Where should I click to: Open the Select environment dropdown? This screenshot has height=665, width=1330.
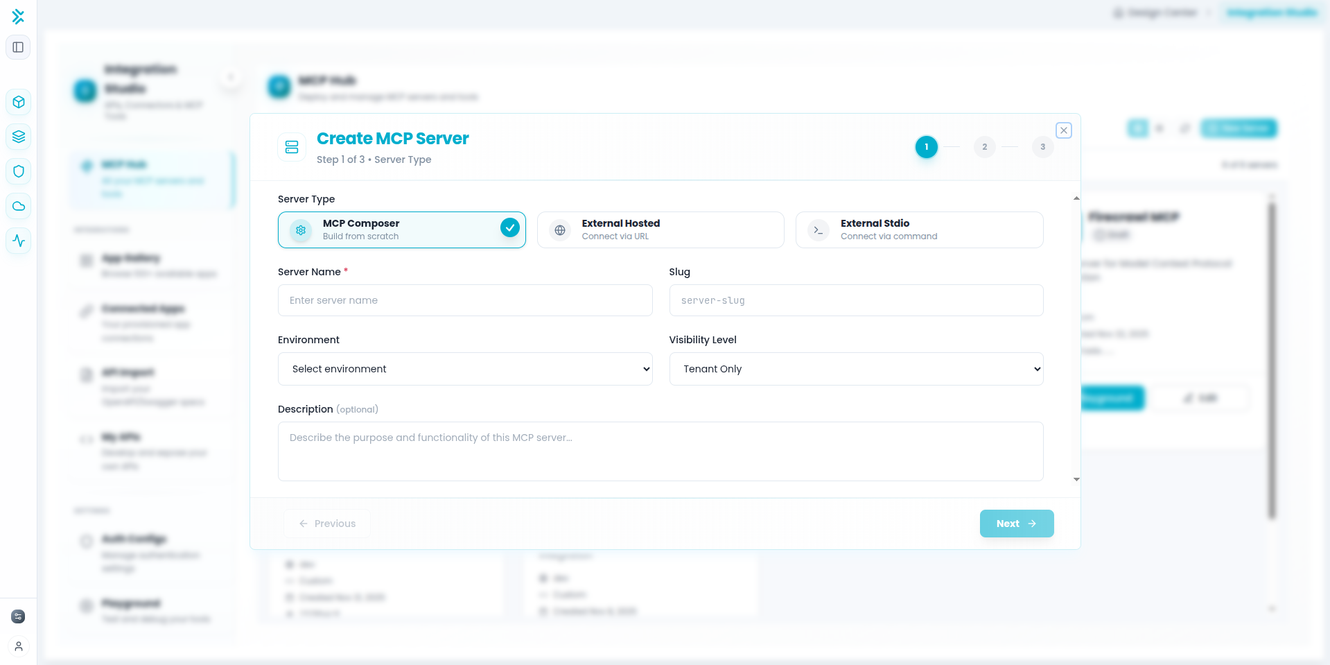pos(465,369)
